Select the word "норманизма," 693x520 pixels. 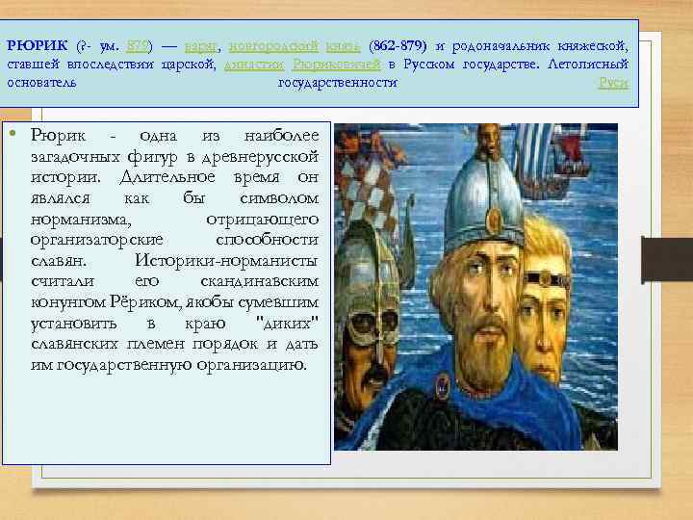tap(81, 220)
